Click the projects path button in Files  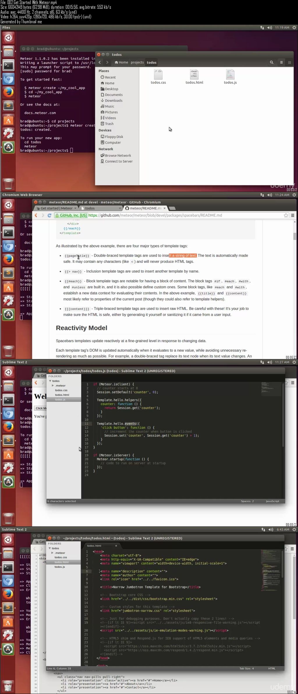[137, 62]
